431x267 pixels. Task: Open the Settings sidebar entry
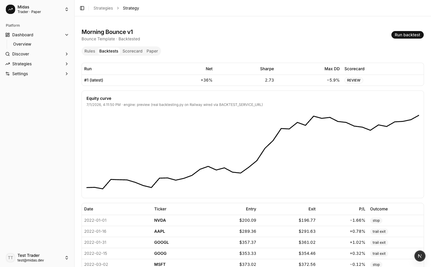(37, 74)
